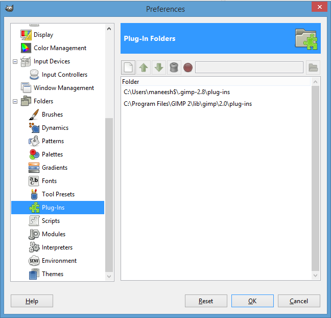Screen dimensions: 331x318
Task: Select Palettes in the tree
Action: pyautogui.click(x=52, y=154)
